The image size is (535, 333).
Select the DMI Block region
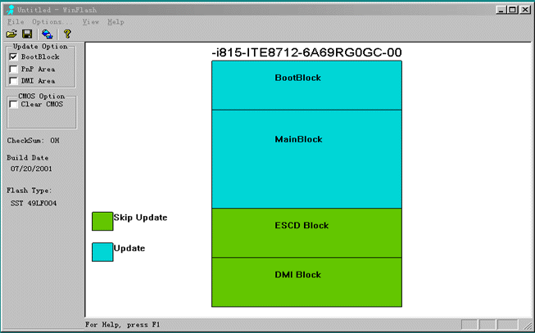point(306,282)
